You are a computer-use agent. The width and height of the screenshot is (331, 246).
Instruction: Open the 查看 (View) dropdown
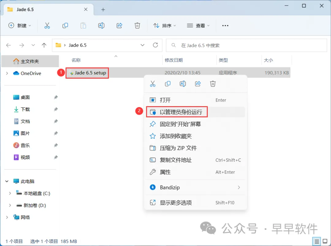pos(198,25)
